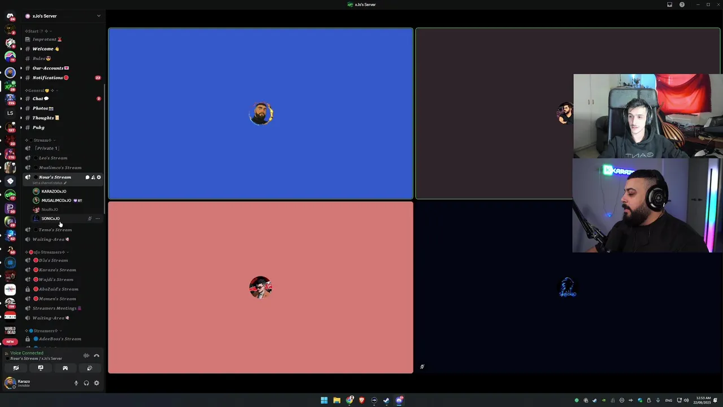Select the locked AboZaid's Stream channel
The width and height of the screenshot is (723, 407).
pyautogui.click(x=62, y=289)
